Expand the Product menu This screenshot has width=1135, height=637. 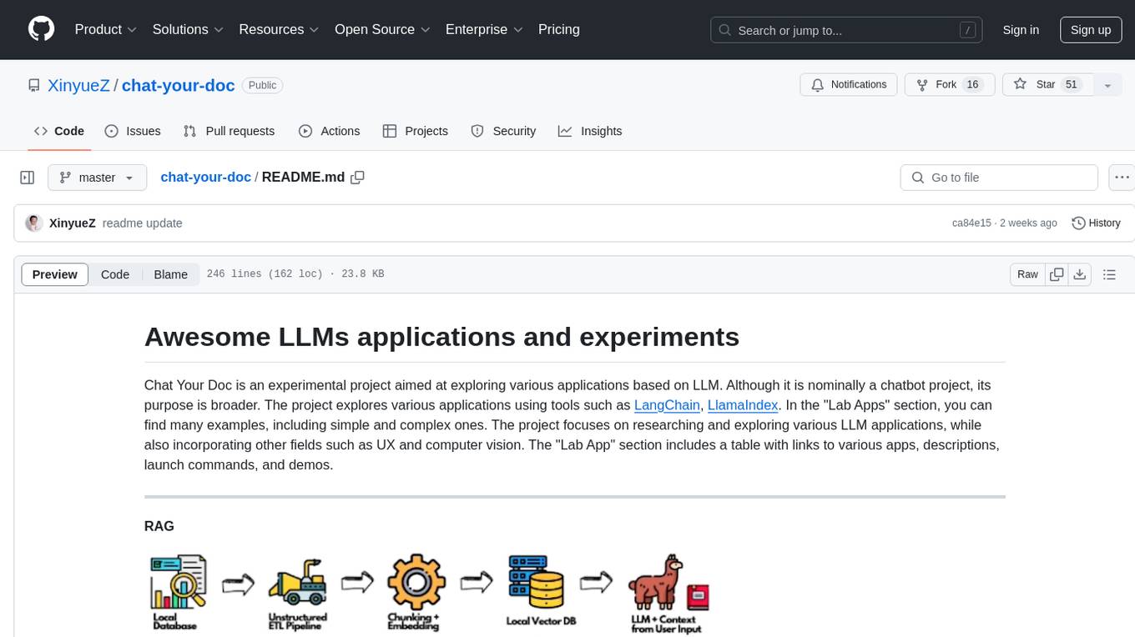[x=106, y=29]
